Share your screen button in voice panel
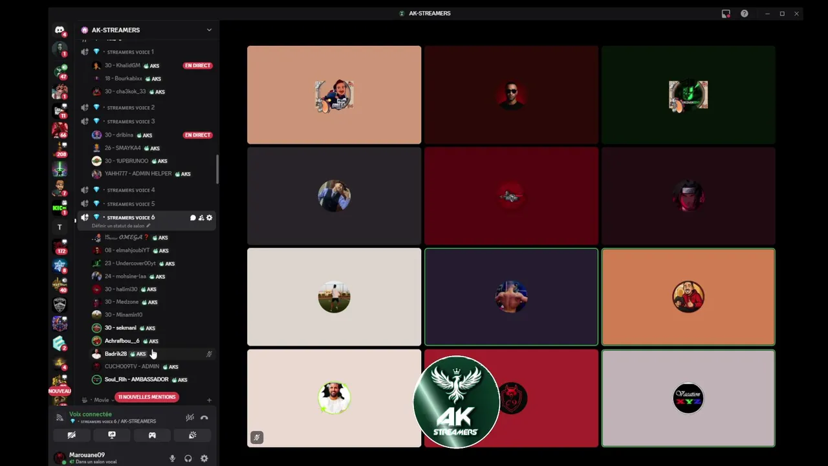This screenshot has width=828, height=466. 112,435
